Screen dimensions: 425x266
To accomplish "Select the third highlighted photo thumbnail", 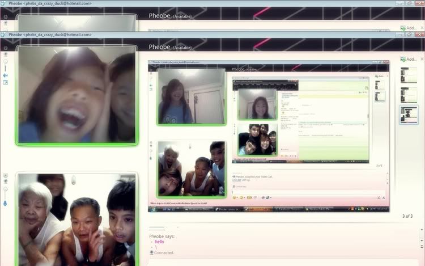I will 409,115.
